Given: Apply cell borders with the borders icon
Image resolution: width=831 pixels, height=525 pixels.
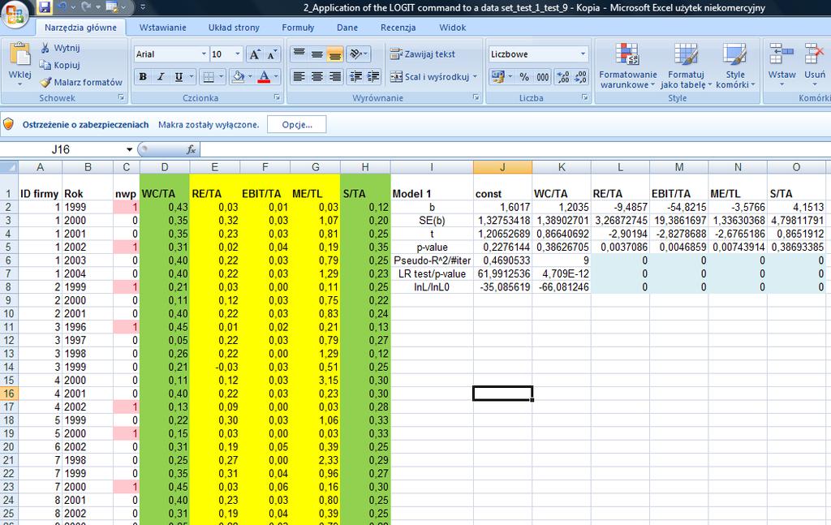Looking at the screenshot, I should pos(209,77).
